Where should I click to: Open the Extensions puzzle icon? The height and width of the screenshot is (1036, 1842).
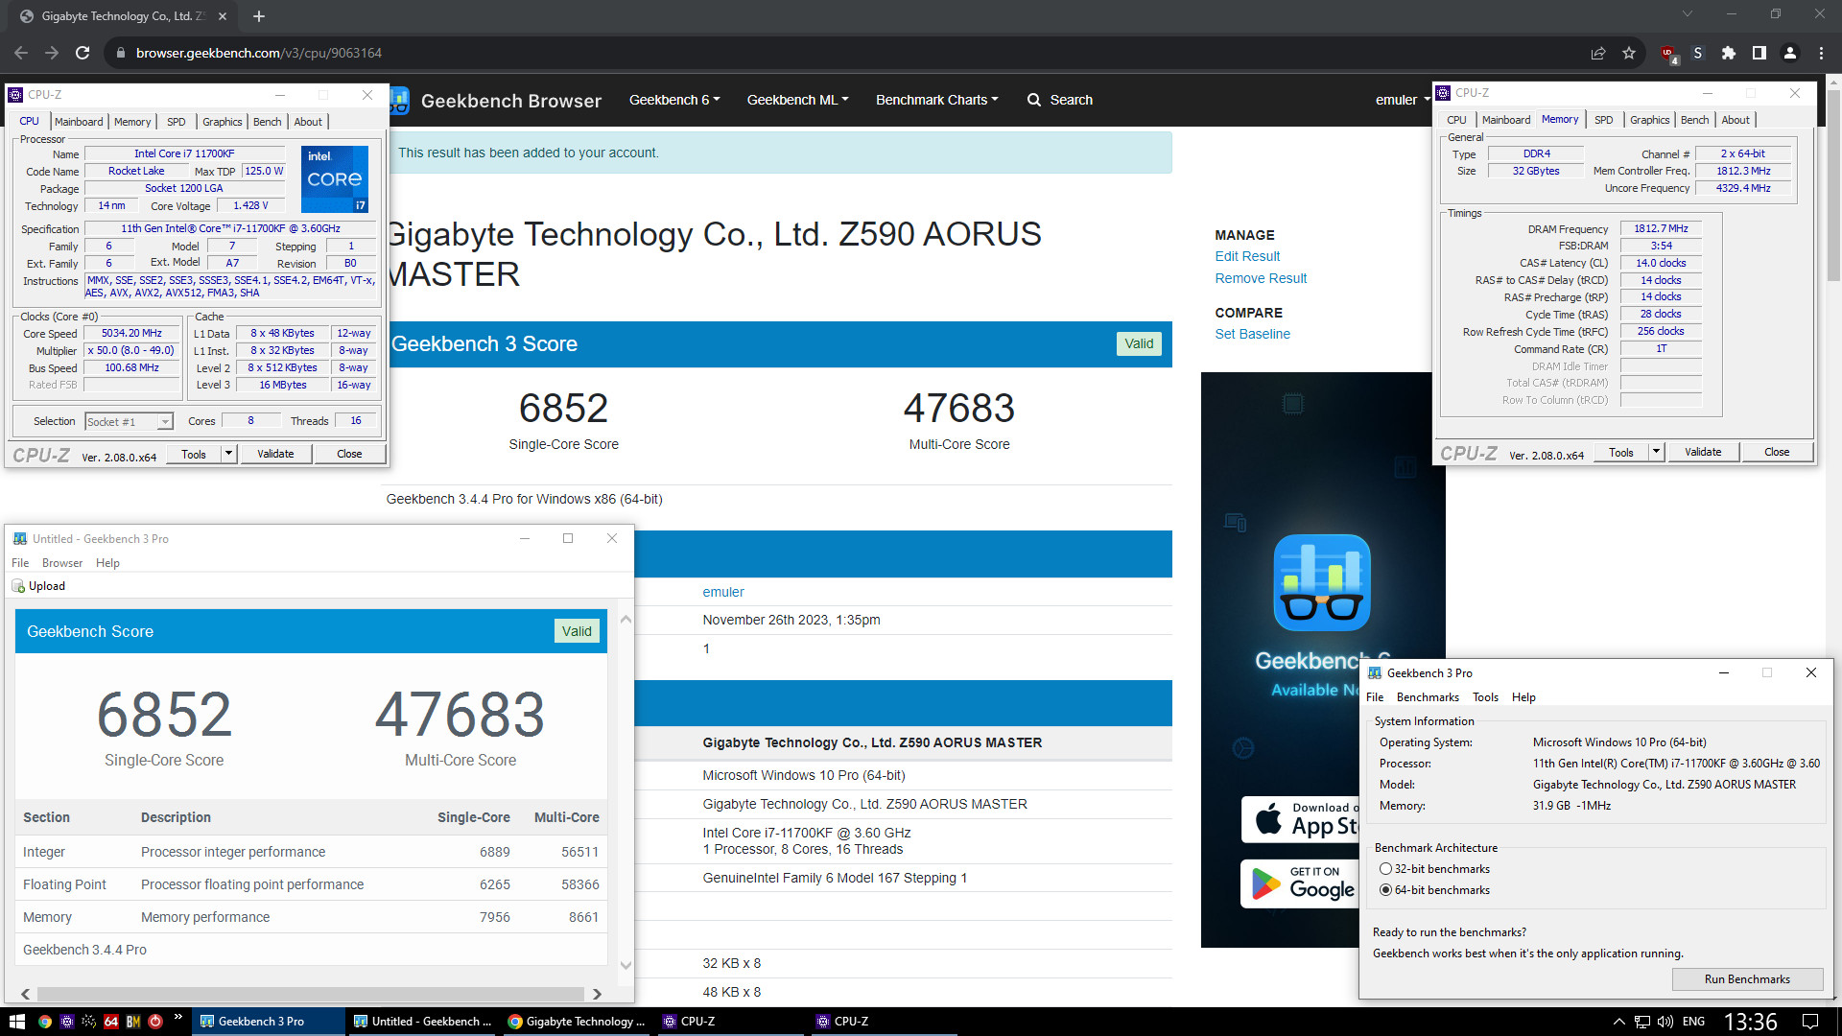tap(1729, 53)
